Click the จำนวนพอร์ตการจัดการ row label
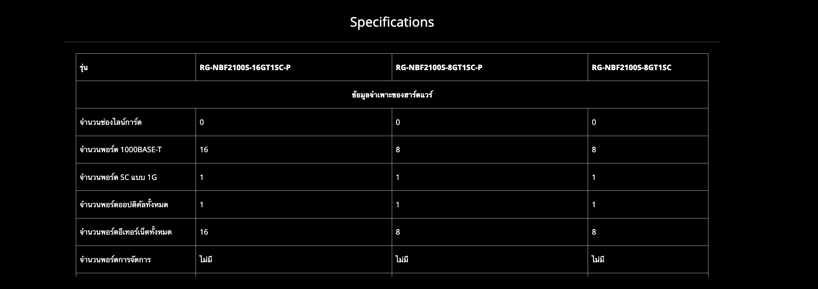The height and width of the screenshot is (289, 818). (115, 260)
